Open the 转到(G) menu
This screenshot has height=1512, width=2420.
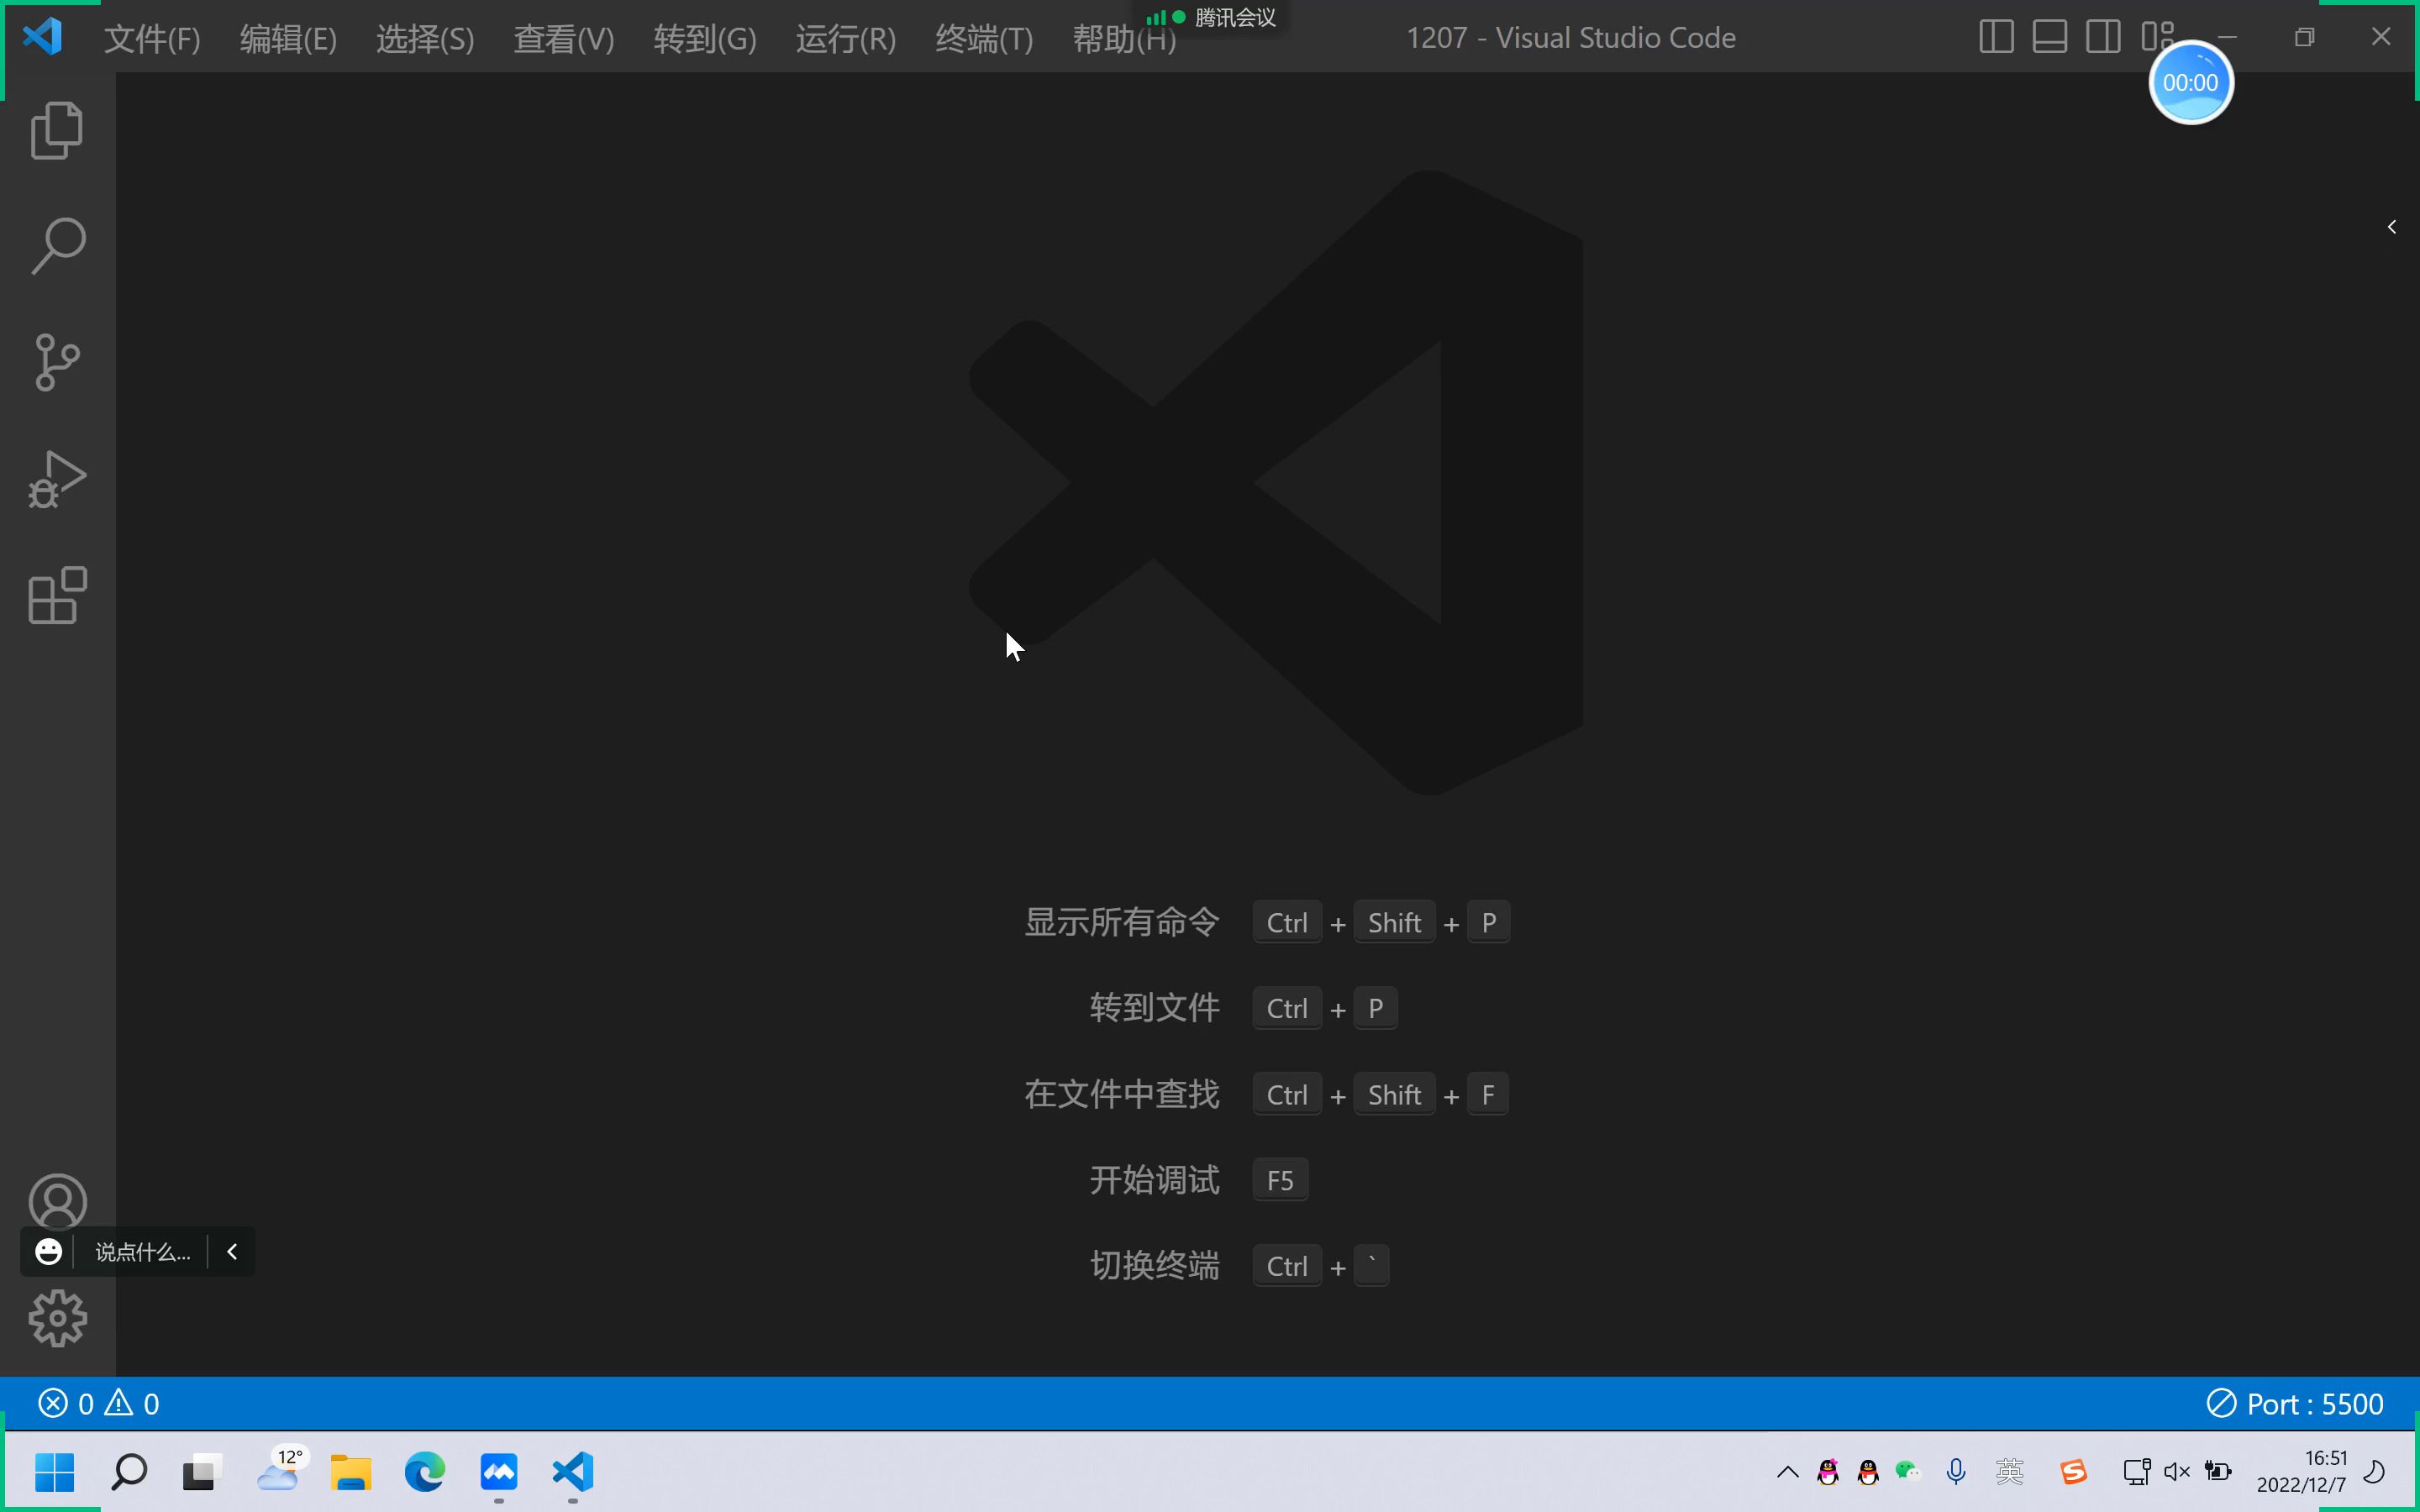[x=705, y=39]
